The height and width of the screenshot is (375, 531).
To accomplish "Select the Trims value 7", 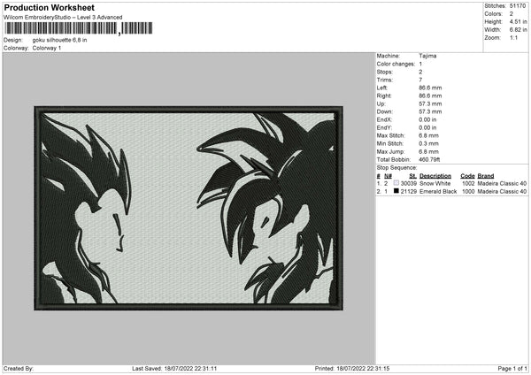I will coord(420,80).
